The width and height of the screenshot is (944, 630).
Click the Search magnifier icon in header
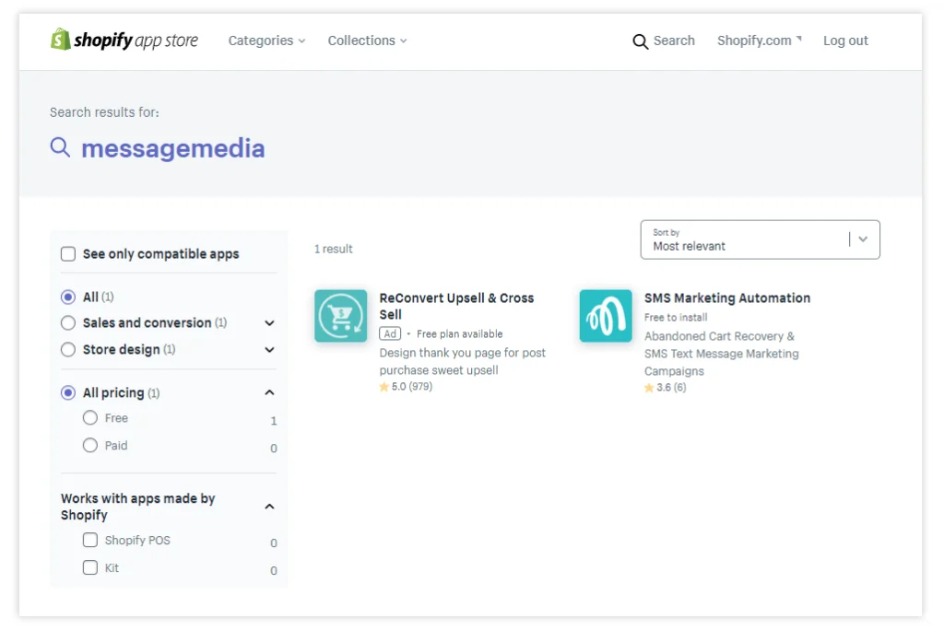640,41
